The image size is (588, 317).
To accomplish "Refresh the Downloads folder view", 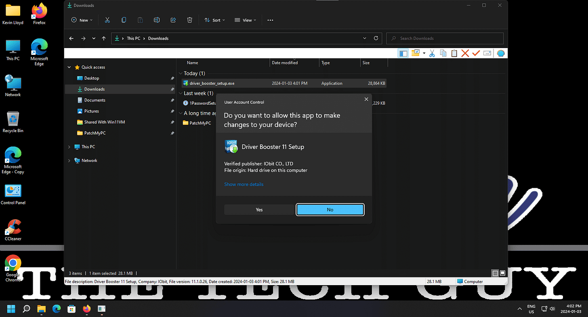I will coord(376,38).
